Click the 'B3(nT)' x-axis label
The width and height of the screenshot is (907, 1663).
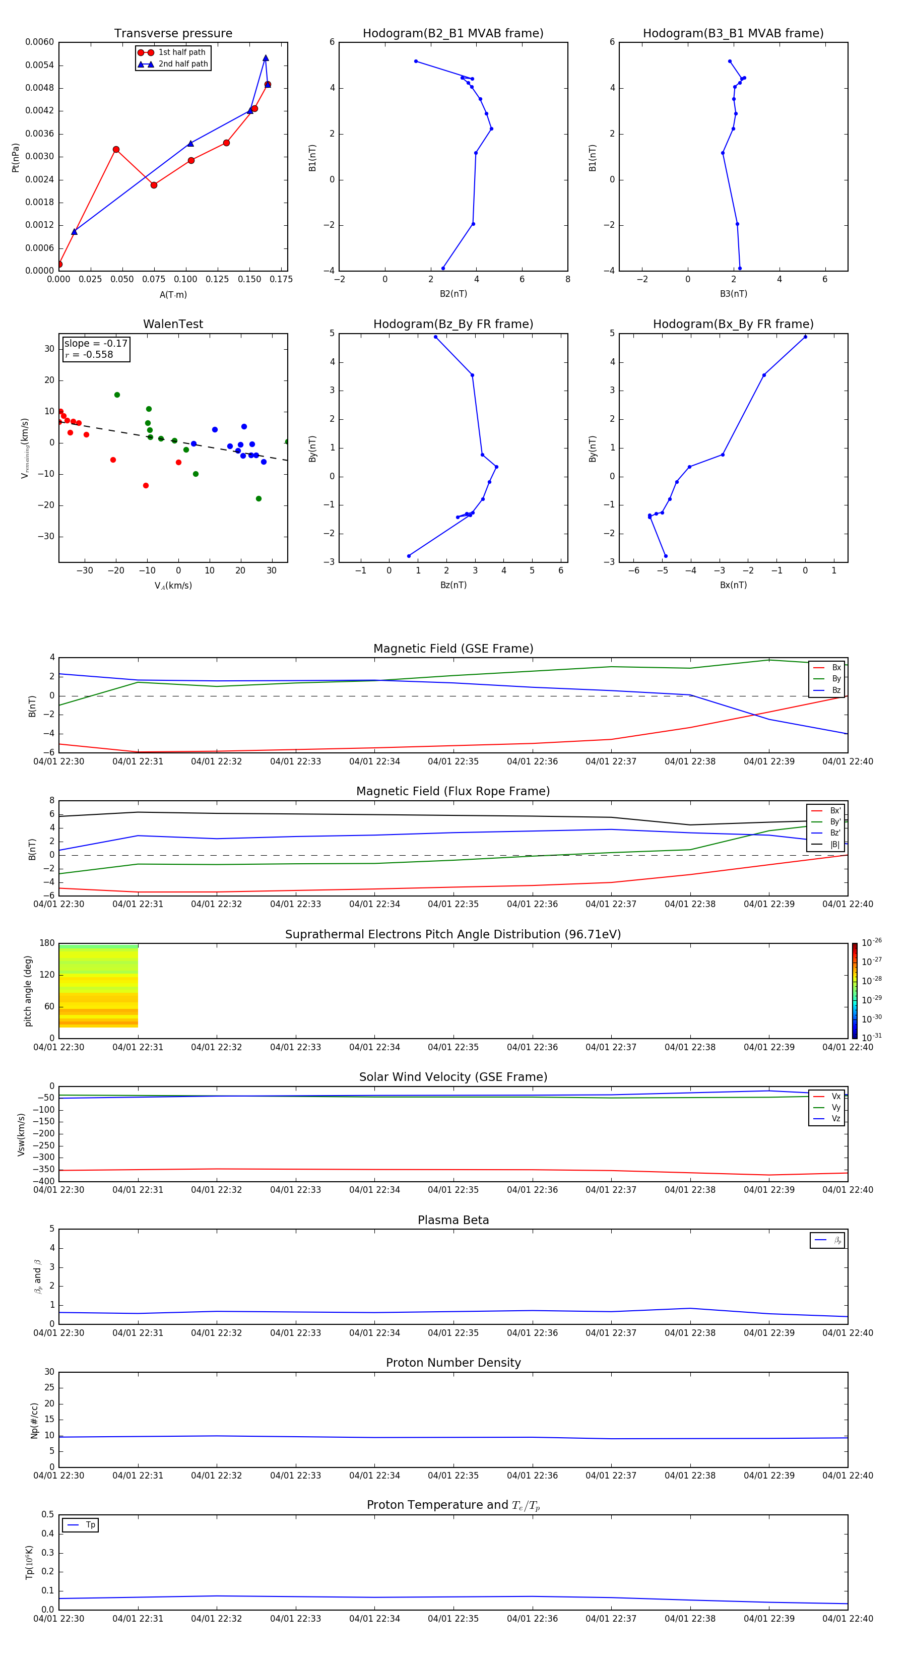[x=733, y=294]
